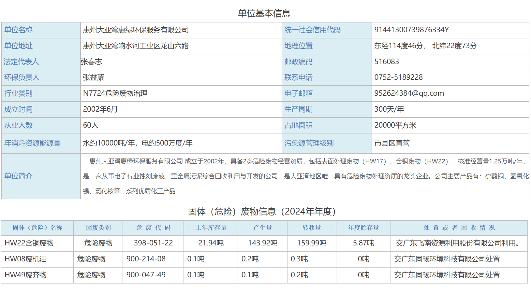Click coordinates 东经114度46分, 北纬22度73分
531x291 pixels.
pos(425,46)
